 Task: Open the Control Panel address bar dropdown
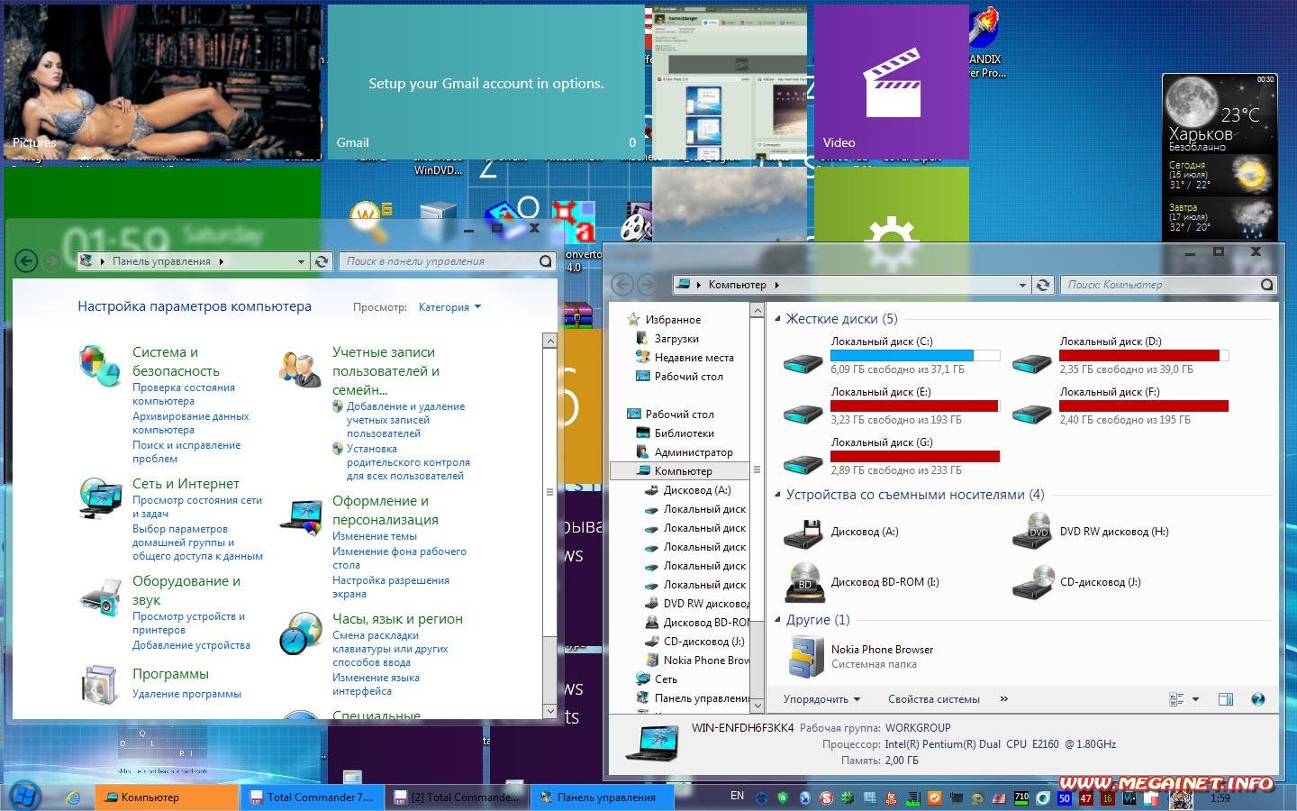[301, 261]
